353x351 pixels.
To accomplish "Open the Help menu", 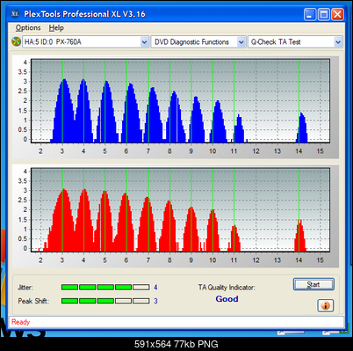I will tap(56, 28).
